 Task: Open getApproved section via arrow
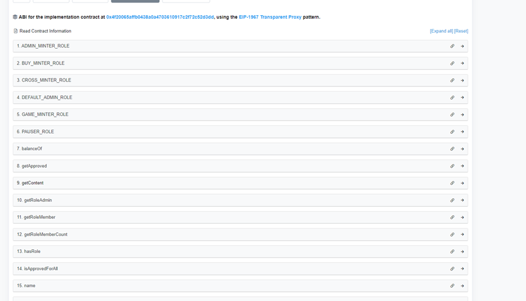462,166
